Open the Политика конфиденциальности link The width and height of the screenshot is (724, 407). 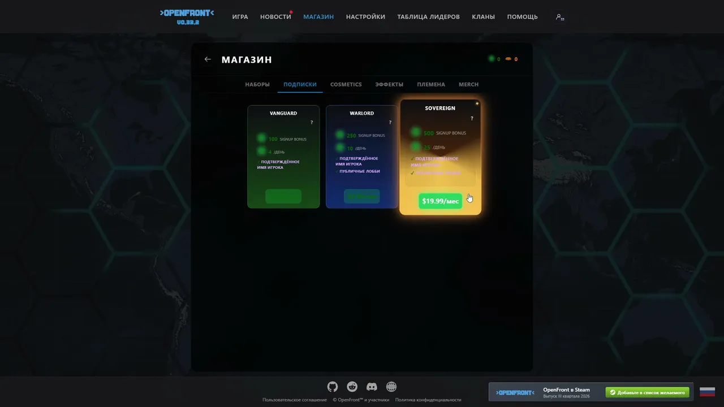click(428, 400)
